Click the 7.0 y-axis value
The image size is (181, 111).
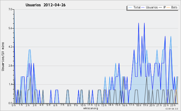click(10, 9)
